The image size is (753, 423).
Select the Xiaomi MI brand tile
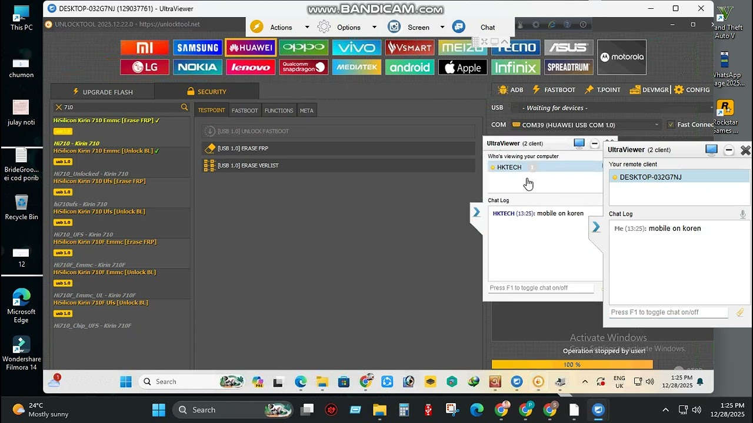pos(145,48)
